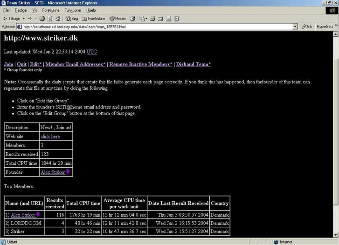Click the Edit page toolbar icon
339x245 pixels.
click(x=160, y=19)
